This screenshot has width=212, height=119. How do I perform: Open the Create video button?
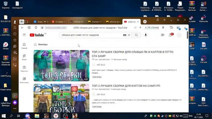pyautogui.click(x=163, y=35)
